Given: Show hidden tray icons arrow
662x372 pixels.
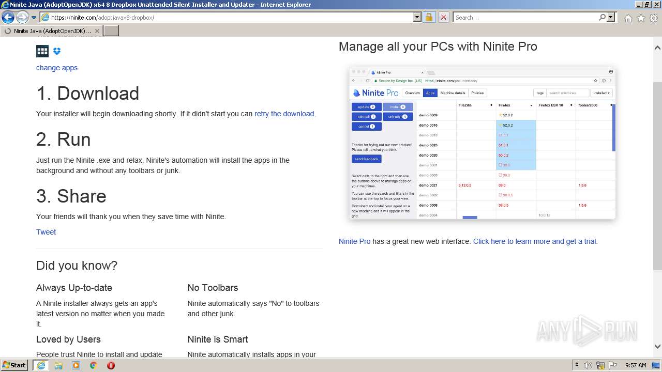Looking at the screenshot, I should point(577,365).
